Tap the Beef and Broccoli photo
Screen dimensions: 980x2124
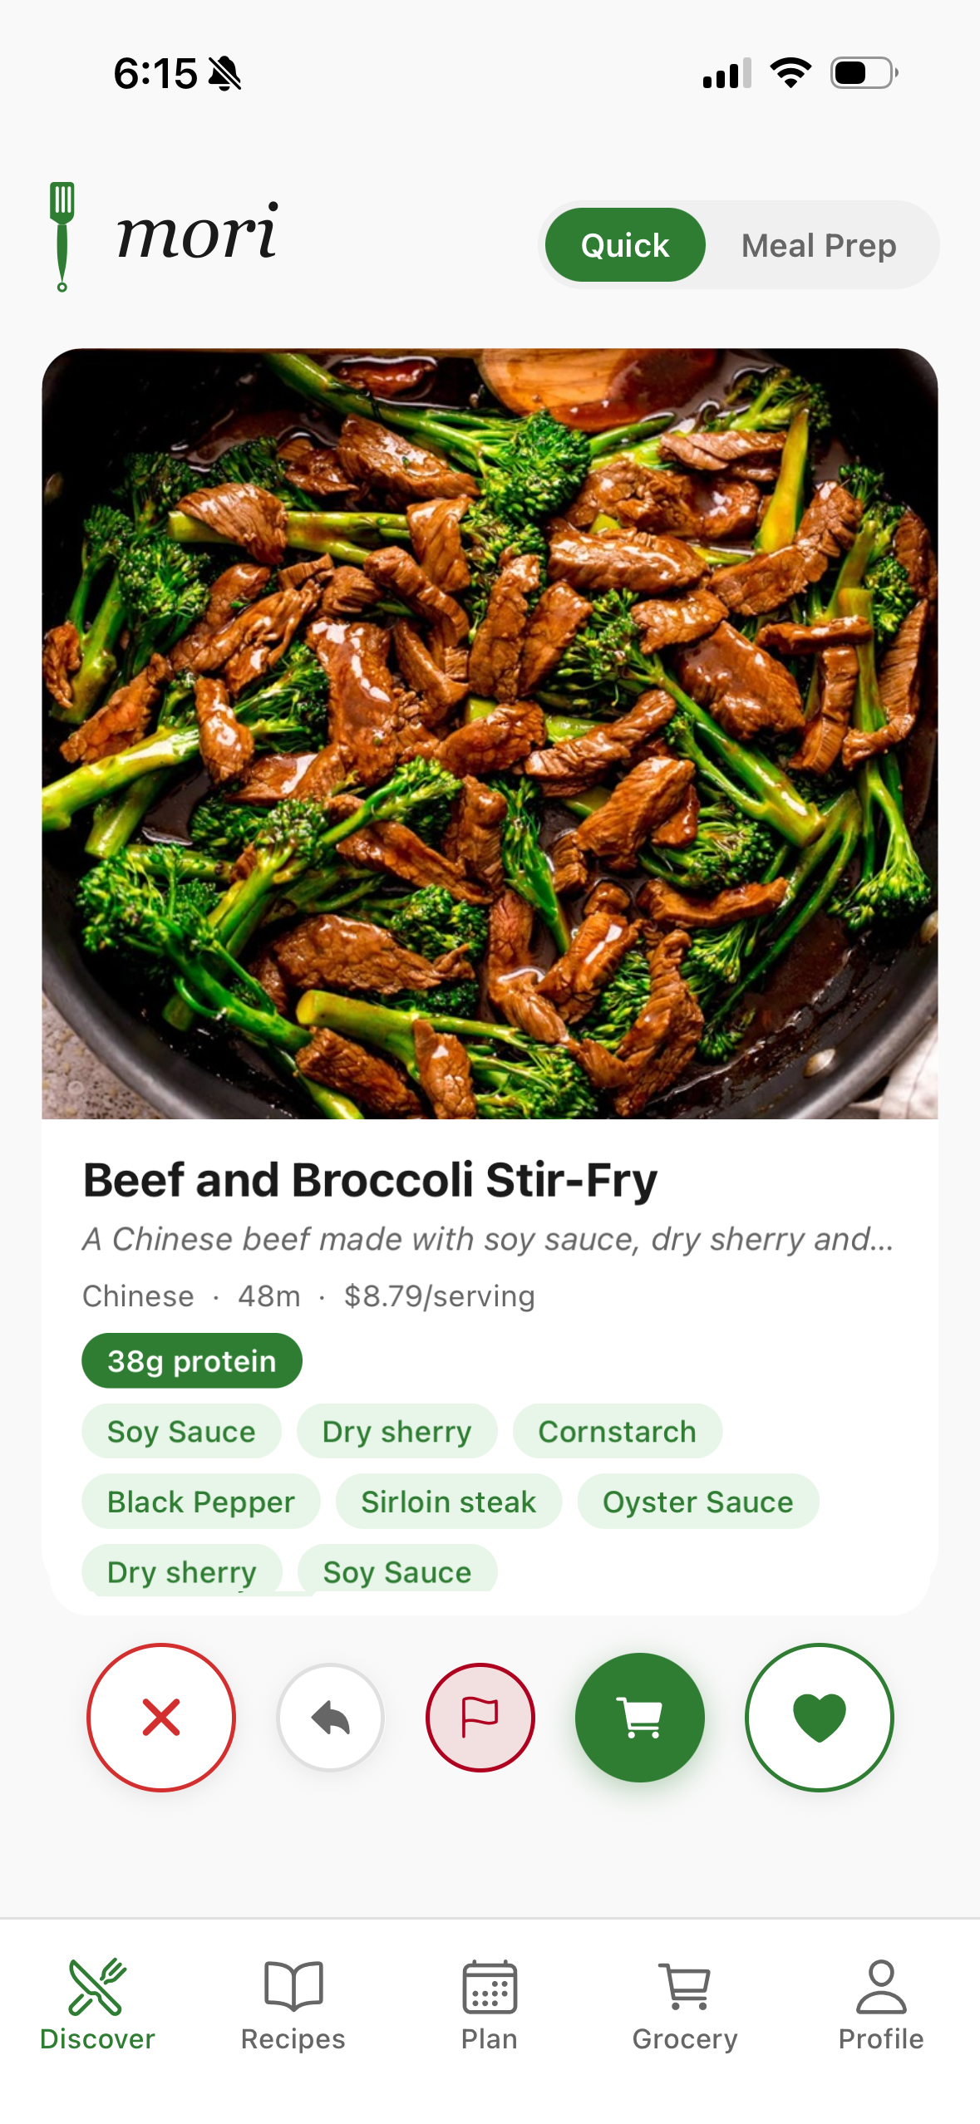pos(490,733)
